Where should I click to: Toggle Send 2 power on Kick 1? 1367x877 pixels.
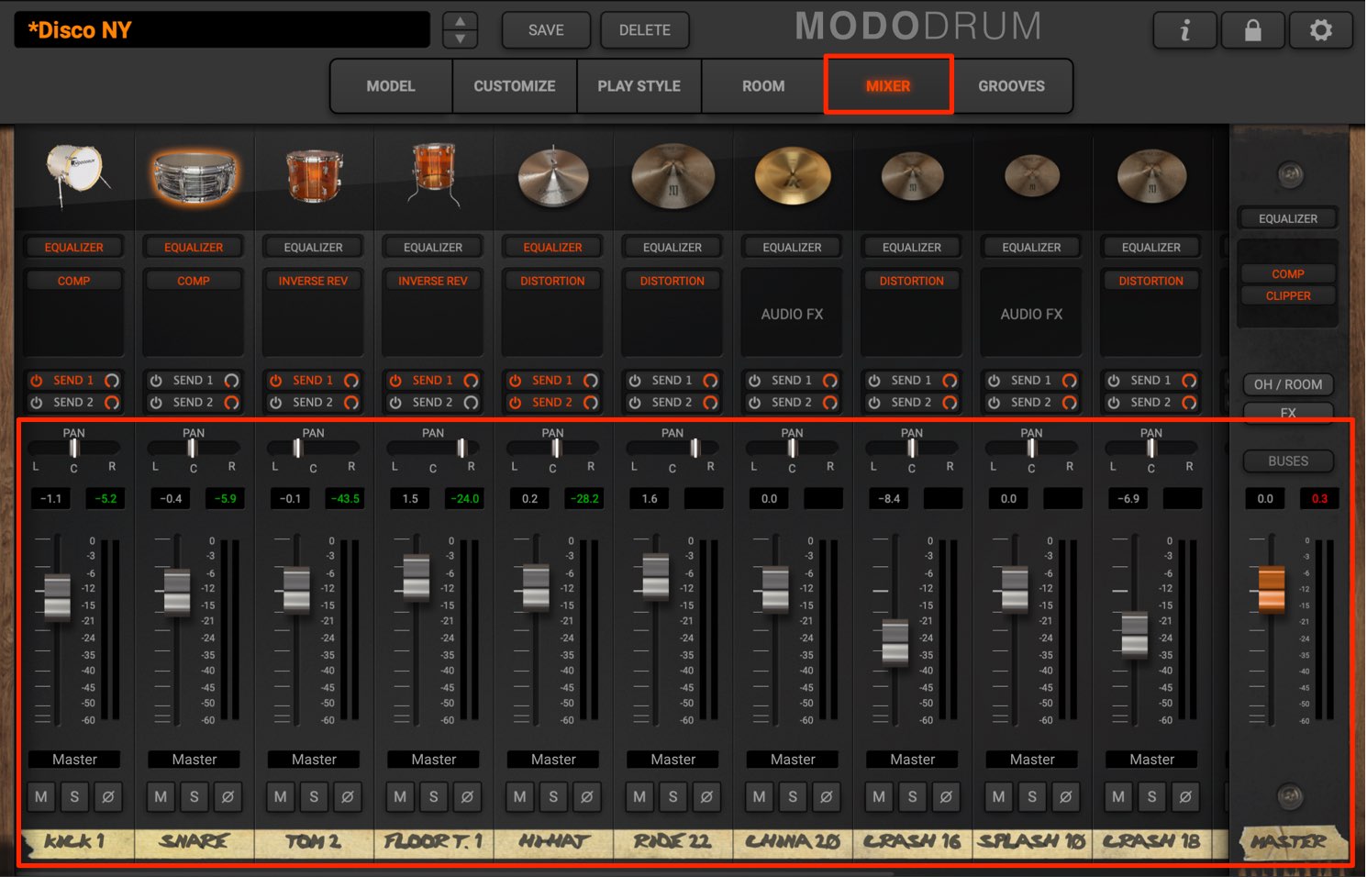37,402
